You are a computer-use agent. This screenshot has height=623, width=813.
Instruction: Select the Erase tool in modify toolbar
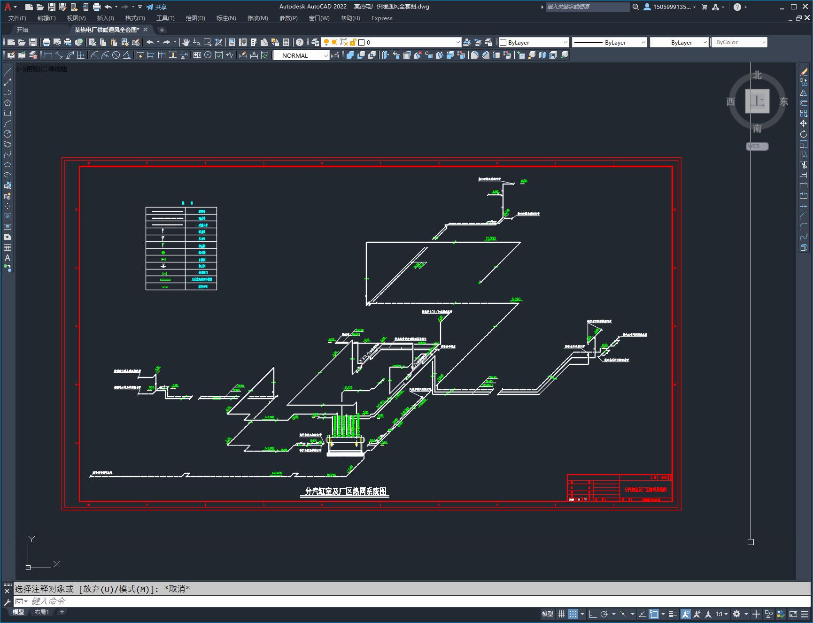point(804,72)
